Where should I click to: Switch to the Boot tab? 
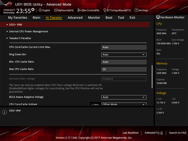[x=109, y=18]
